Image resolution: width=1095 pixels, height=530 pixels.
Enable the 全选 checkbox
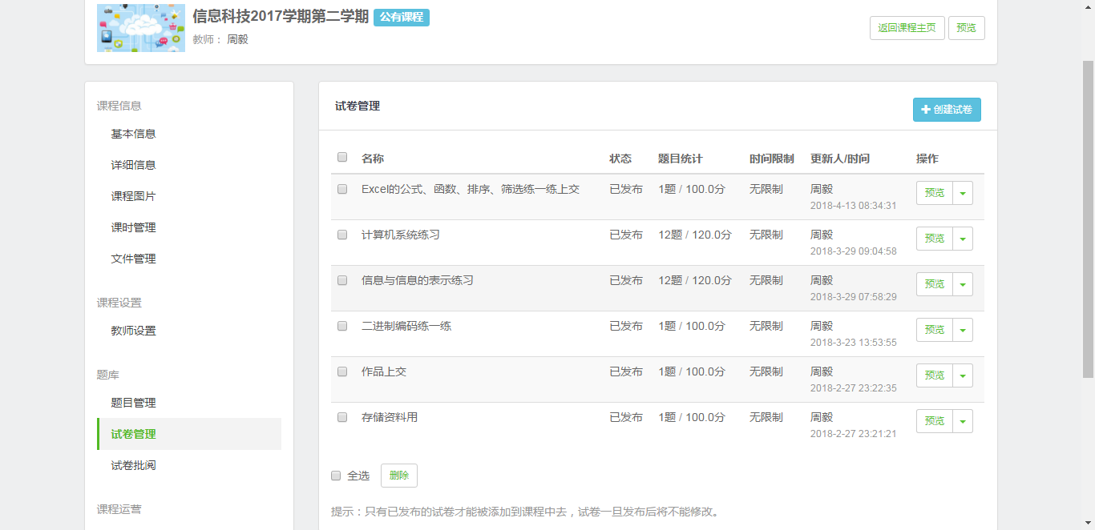pos(336,476)
